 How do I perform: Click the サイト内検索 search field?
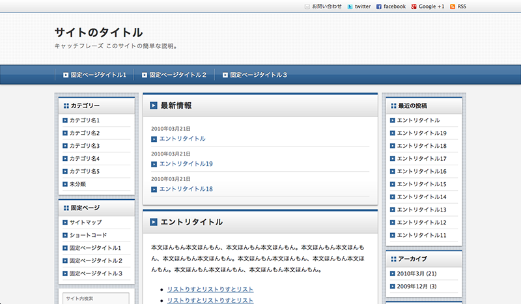[96, 299]
